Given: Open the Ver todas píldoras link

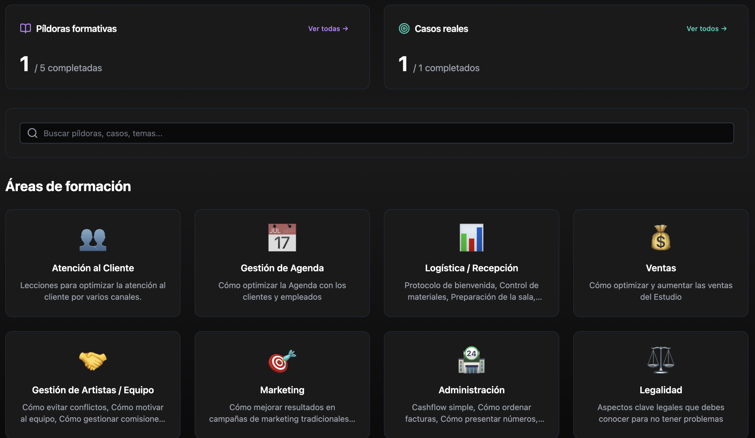Looking at the screenshot, I should [x=328, y=28].
